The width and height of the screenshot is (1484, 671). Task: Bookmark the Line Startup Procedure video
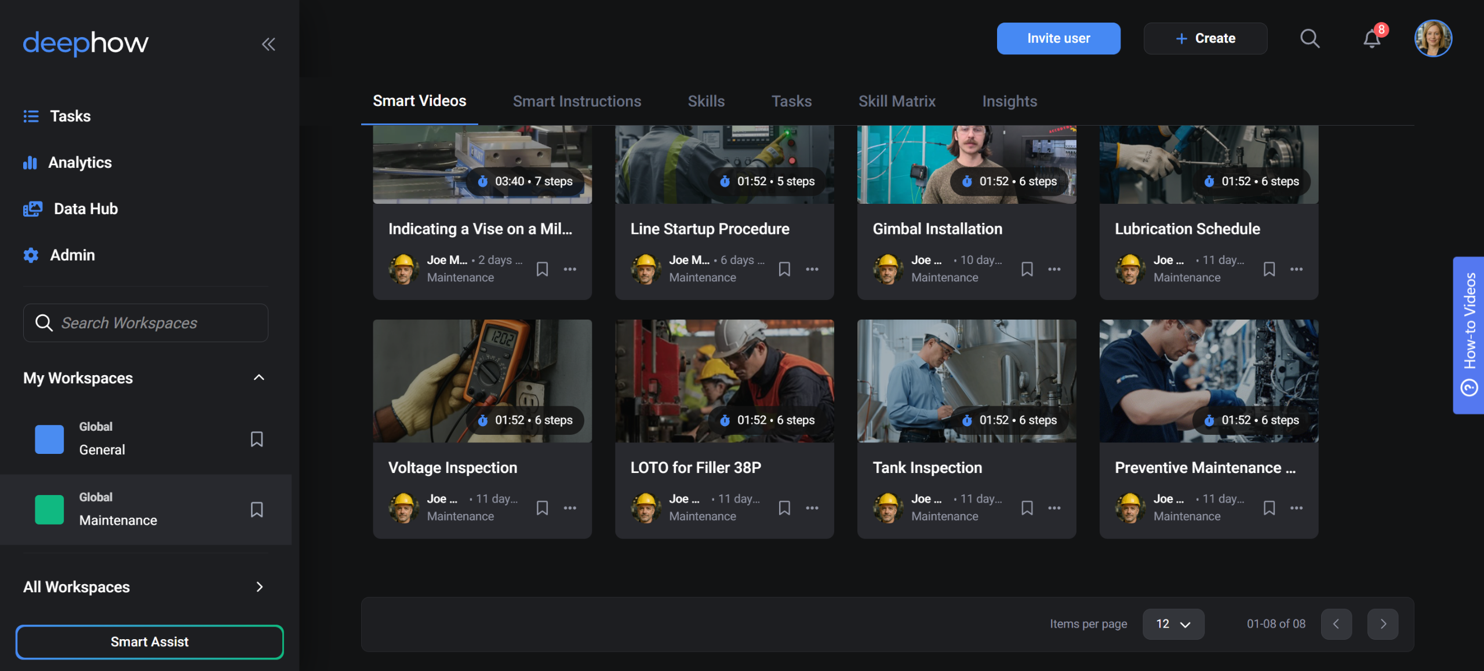(784, 269)
